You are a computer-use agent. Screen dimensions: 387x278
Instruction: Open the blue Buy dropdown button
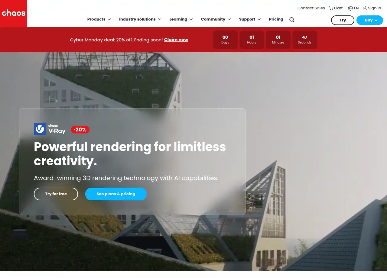[x=370, y=20]
